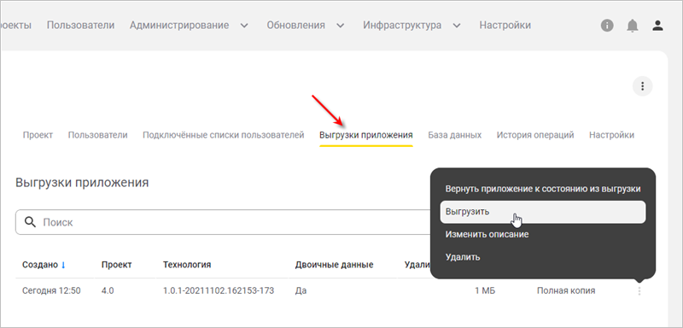The image size is (683, 328).
Task: Sort by the Создано column header
Action: tap(40, 265)
